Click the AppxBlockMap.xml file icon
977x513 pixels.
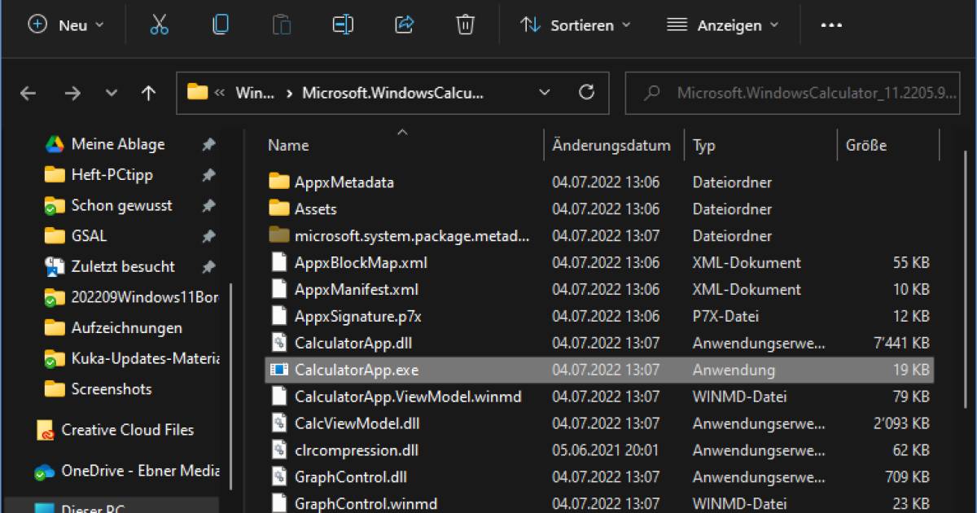[x=279, y=262]
